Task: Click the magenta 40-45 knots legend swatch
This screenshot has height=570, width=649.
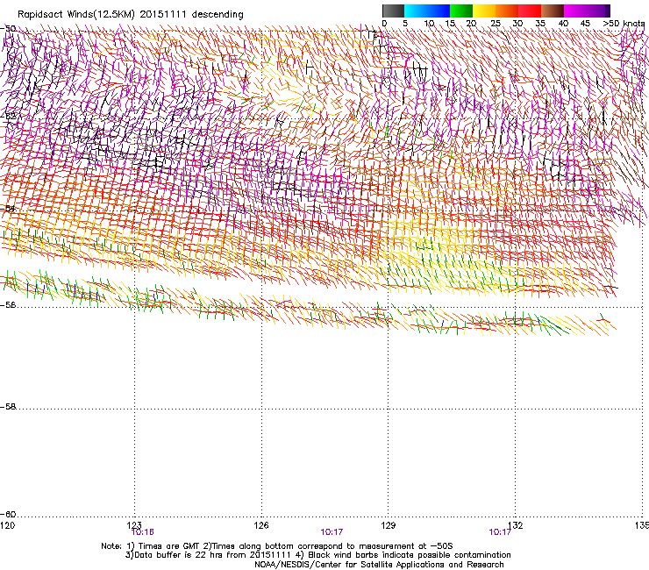Action: pos(575,11)
